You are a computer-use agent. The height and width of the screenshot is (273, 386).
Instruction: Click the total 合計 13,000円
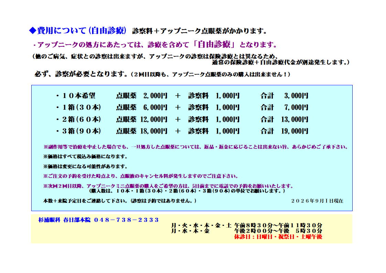pos(284,119)
